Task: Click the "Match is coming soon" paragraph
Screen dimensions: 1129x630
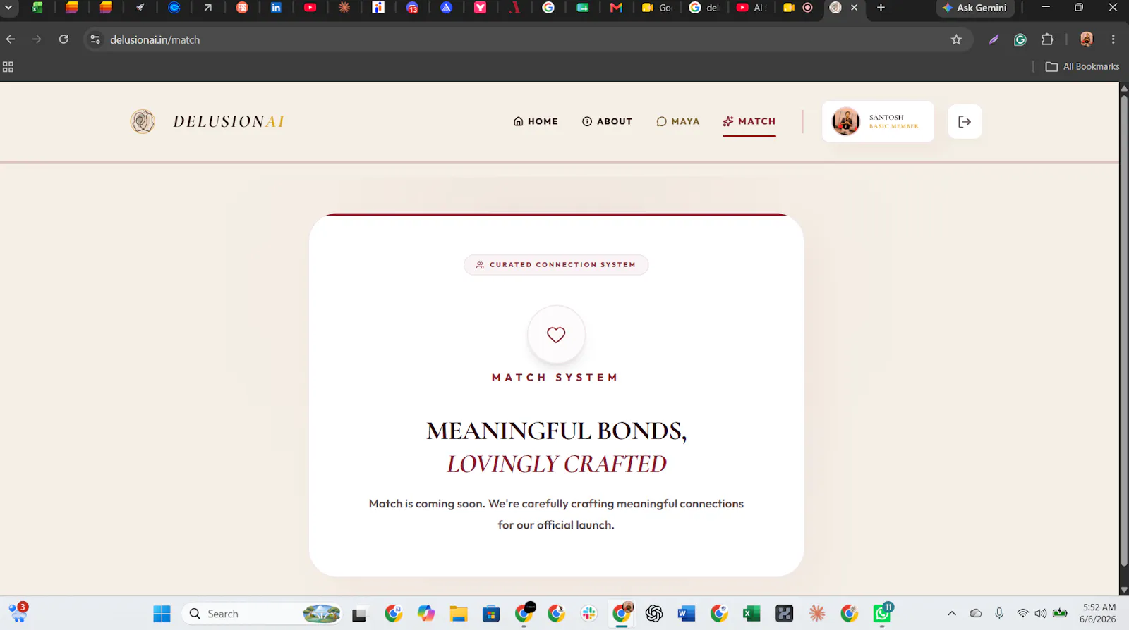Action: point(556,514)
